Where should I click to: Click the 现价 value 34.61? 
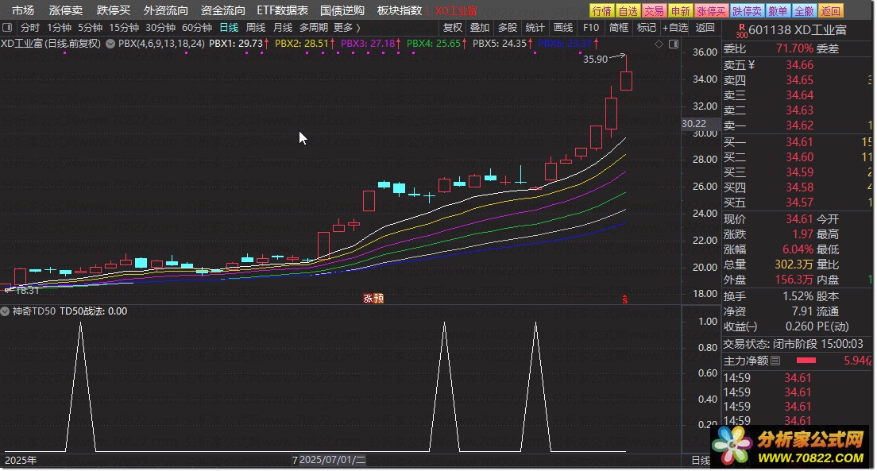click(799, 219)
